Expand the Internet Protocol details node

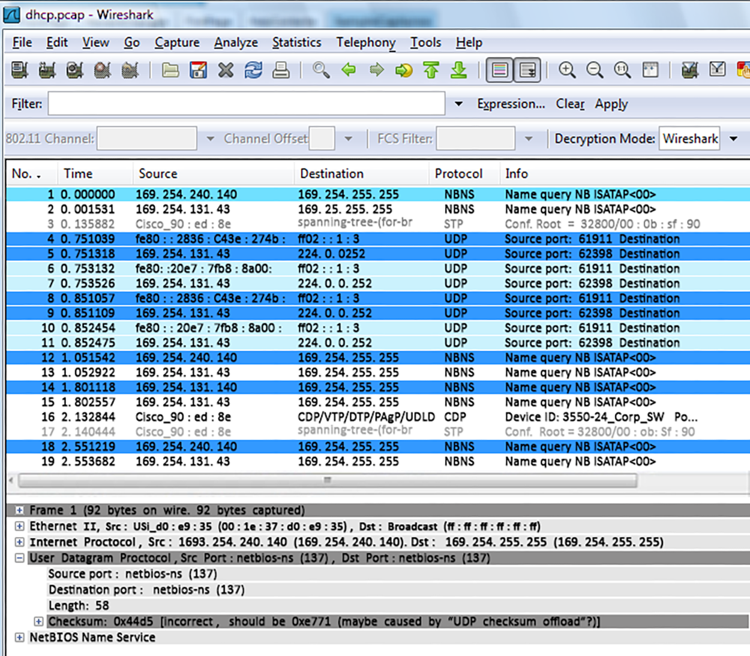20,542
